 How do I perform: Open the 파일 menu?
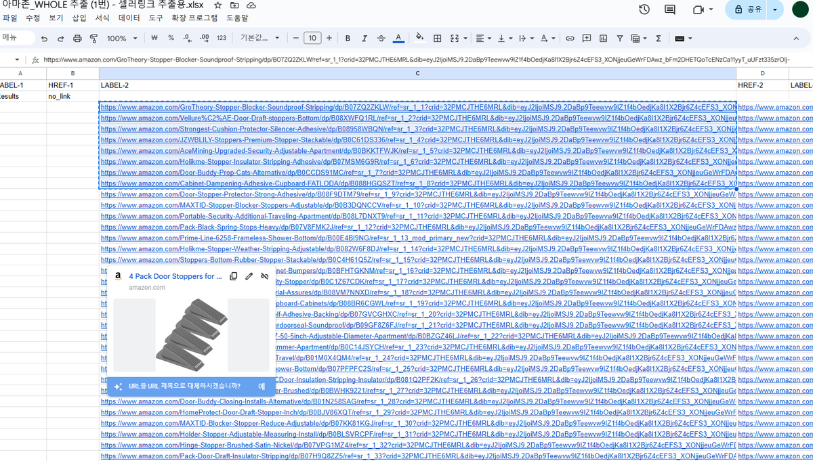(x=9, y=18)
